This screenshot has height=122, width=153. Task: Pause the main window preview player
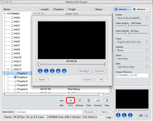pyautogui.click(x=124, y=115)
